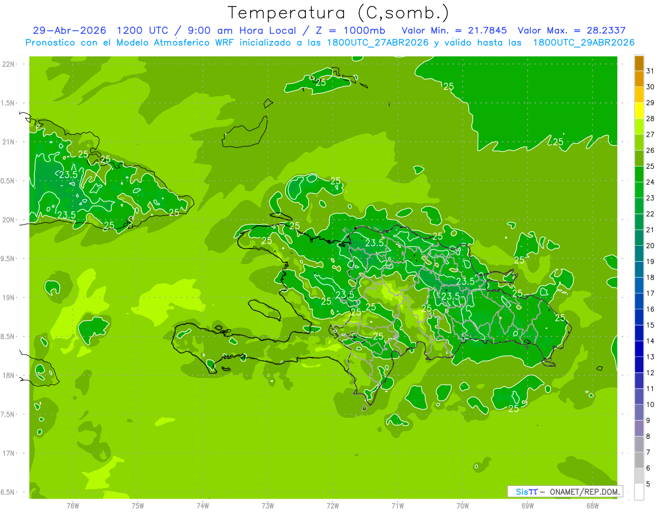Click the teal 20 degree legend swatch

click(x=639, y=238)
